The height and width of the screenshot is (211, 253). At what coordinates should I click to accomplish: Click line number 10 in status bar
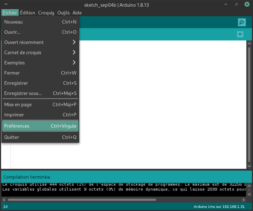[x=5, y=207]
